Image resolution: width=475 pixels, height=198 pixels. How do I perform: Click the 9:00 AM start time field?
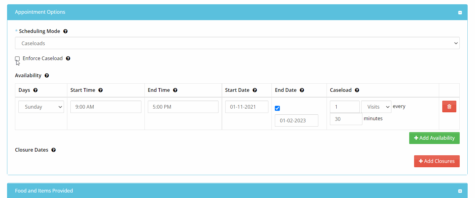[x=106, y=107]
